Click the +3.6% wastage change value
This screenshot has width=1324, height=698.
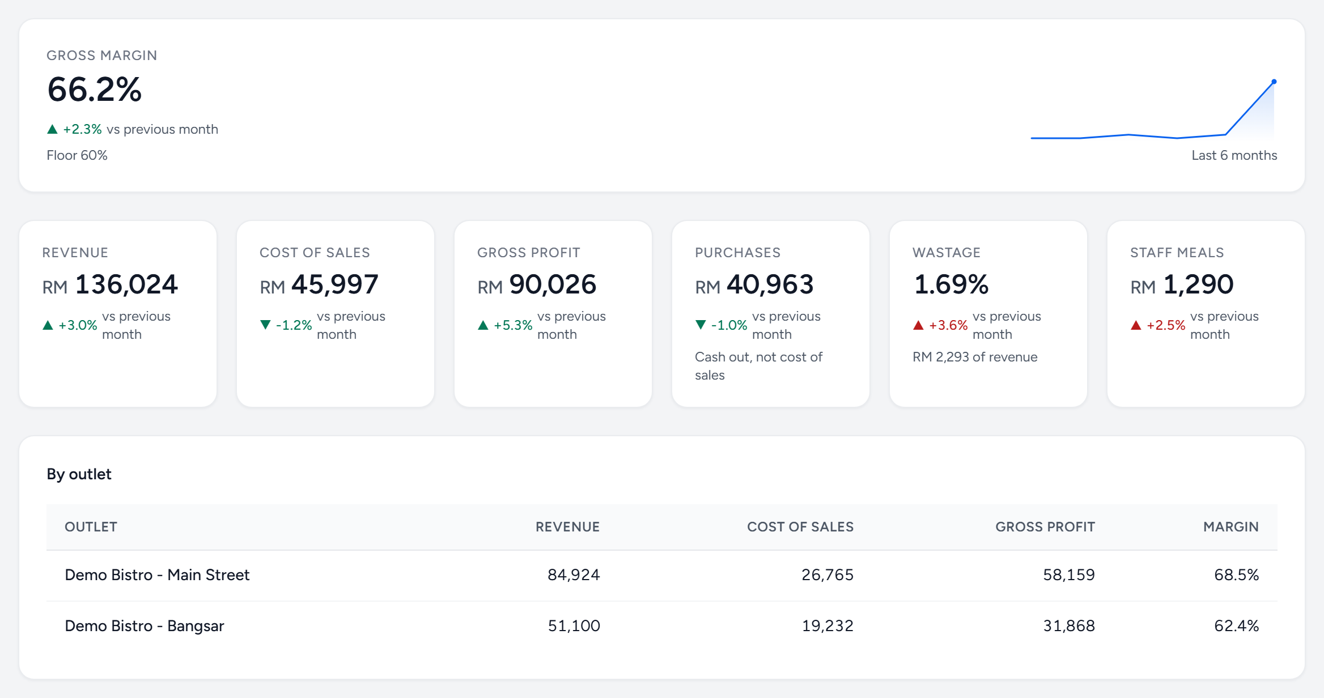[x=948, y=325]
